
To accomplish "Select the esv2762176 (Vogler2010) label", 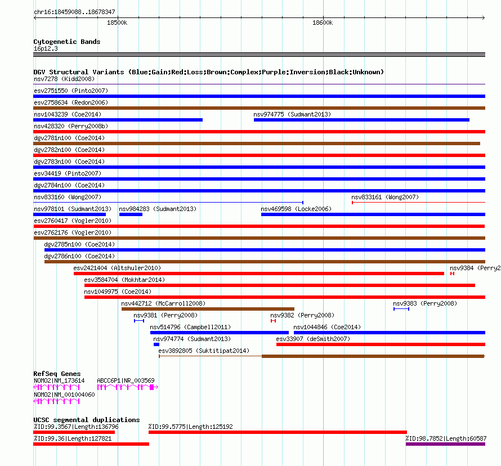I will pyautogui.click(x=73, y=232).
